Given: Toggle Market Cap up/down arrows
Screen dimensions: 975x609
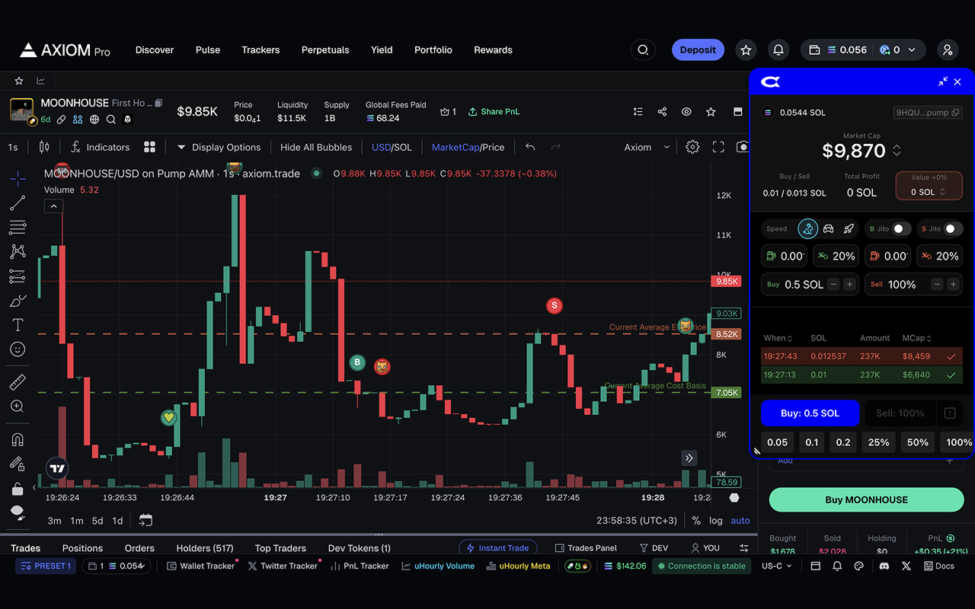Looking at the screenshot, I should (897, 151).
